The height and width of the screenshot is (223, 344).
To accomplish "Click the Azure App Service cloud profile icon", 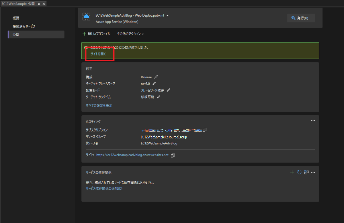I will (x=87, y=17).
